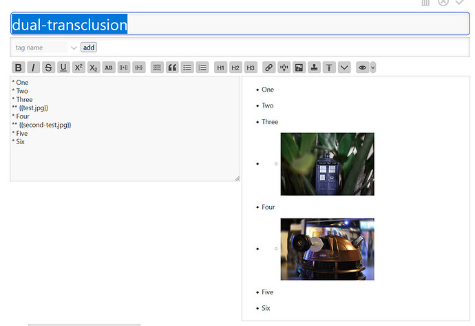This screenshot has width=475, height=326.
Task: Open the tag name dropdown chevron
Action: tap(74, 48)
